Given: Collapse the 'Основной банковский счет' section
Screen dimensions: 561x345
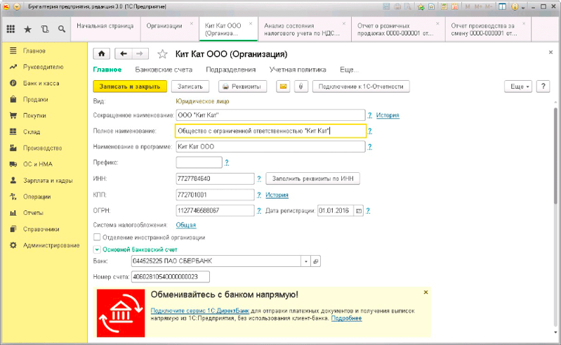Looking at the screenshot, I should (x=97, y=249).
